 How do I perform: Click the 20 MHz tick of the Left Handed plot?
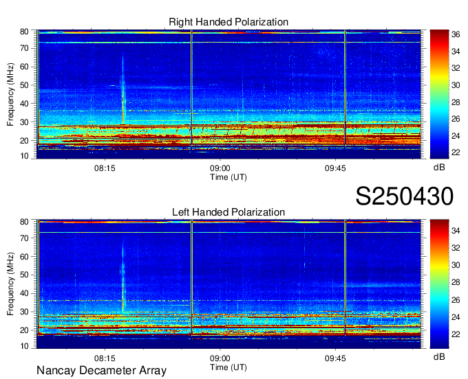click(24, 330)
